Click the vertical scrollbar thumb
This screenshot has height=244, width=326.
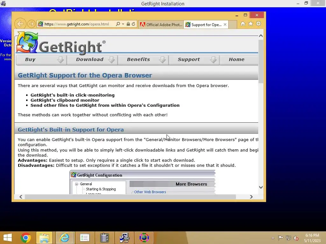click(261, 61)
